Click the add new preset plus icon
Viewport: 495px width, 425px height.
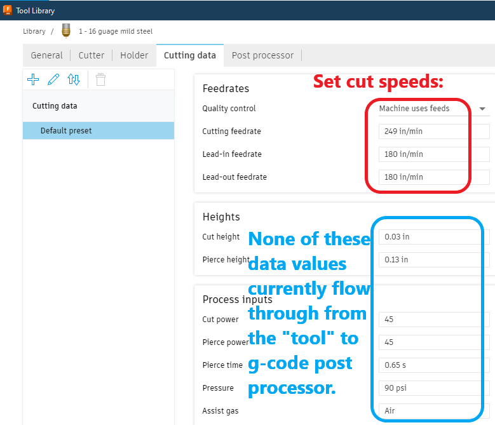(33, 79)
